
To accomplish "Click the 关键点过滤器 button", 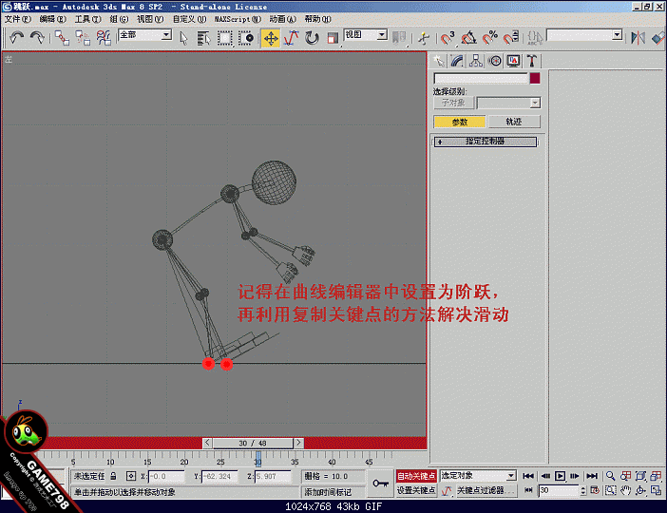I will 486,490.
